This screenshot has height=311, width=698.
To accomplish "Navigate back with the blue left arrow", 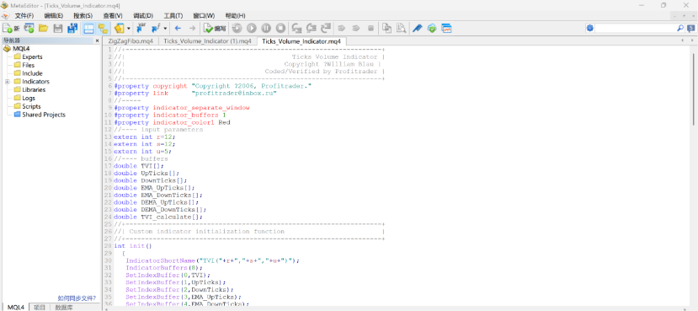I will coord(178,28).
